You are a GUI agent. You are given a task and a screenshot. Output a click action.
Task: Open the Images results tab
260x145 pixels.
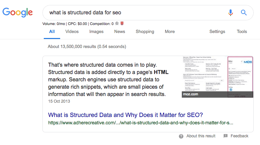coord(96,32)
